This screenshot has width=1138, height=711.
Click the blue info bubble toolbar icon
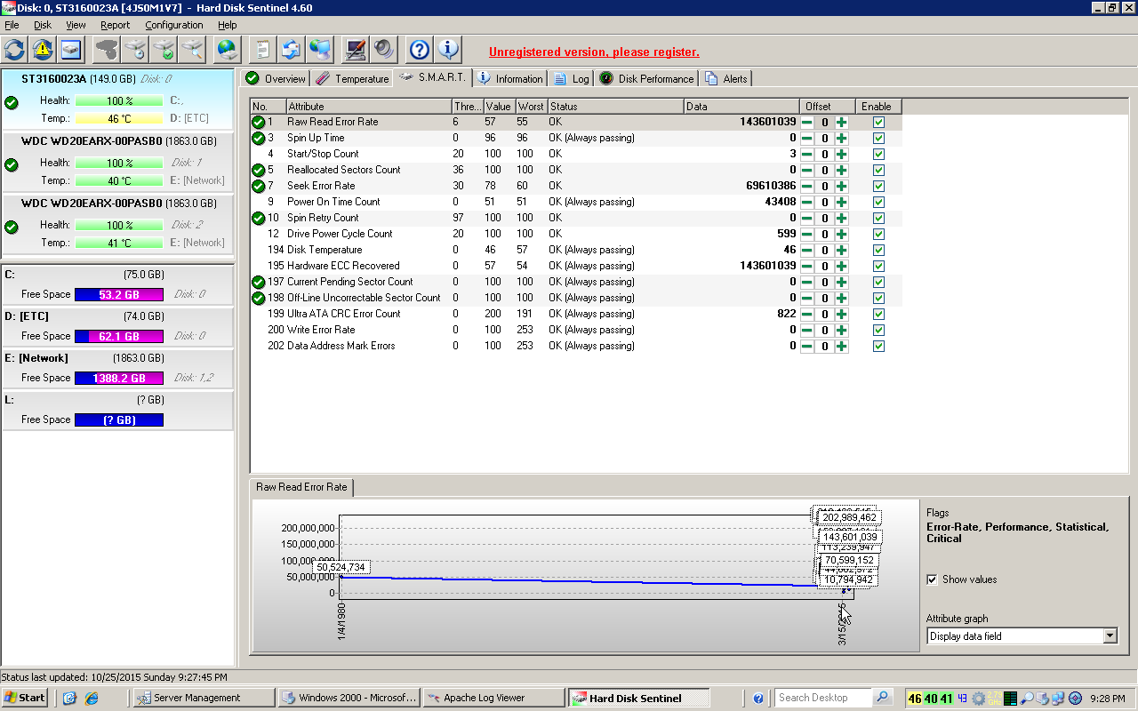point(447,49)
